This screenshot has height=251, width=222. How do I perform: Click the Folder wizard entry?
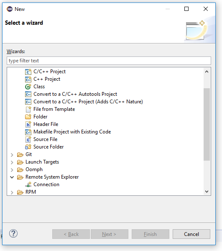(40, 117)
